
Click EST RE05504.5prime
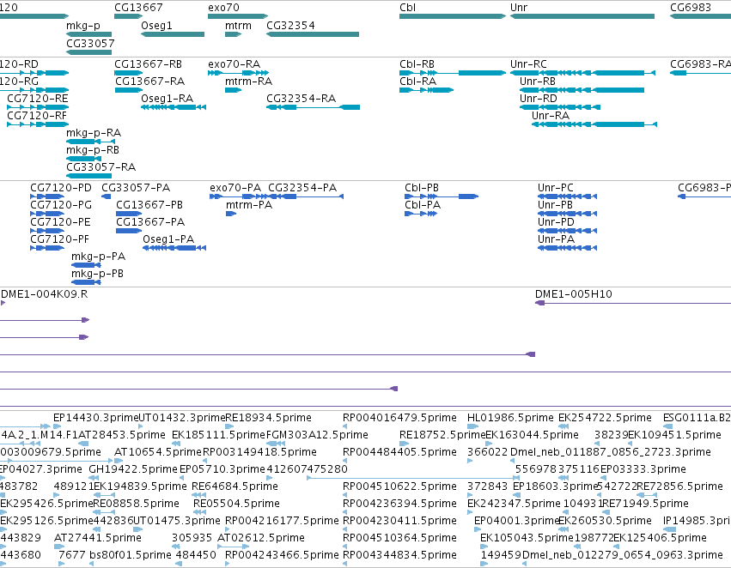click(236, 504)
